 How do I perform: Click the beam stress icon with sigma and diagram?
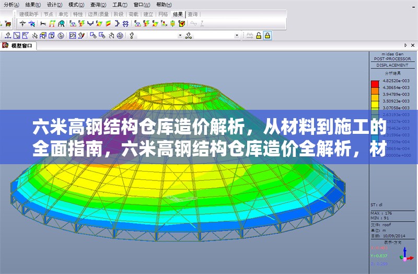tap(146, 24)
